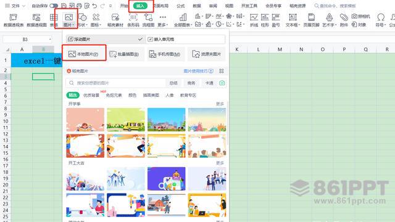The height and width of the screenshot is (222, 395).
Task: Select column header M
Action: pyautogui.click(x=280, y=49)
